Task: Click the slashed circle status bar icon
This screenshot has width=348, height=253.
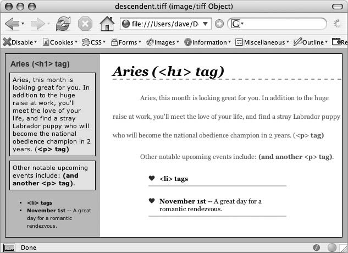Action: click(x=317, y=248)
